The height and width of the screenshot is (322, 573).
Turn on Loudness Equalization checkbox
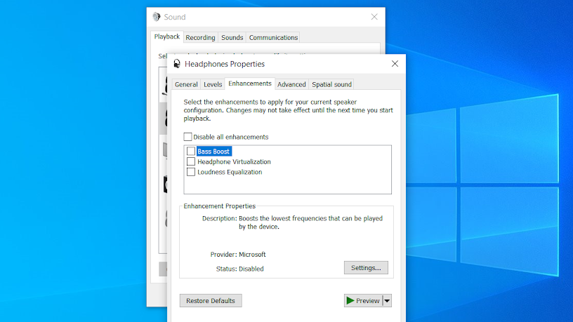(x=191, y=172)
